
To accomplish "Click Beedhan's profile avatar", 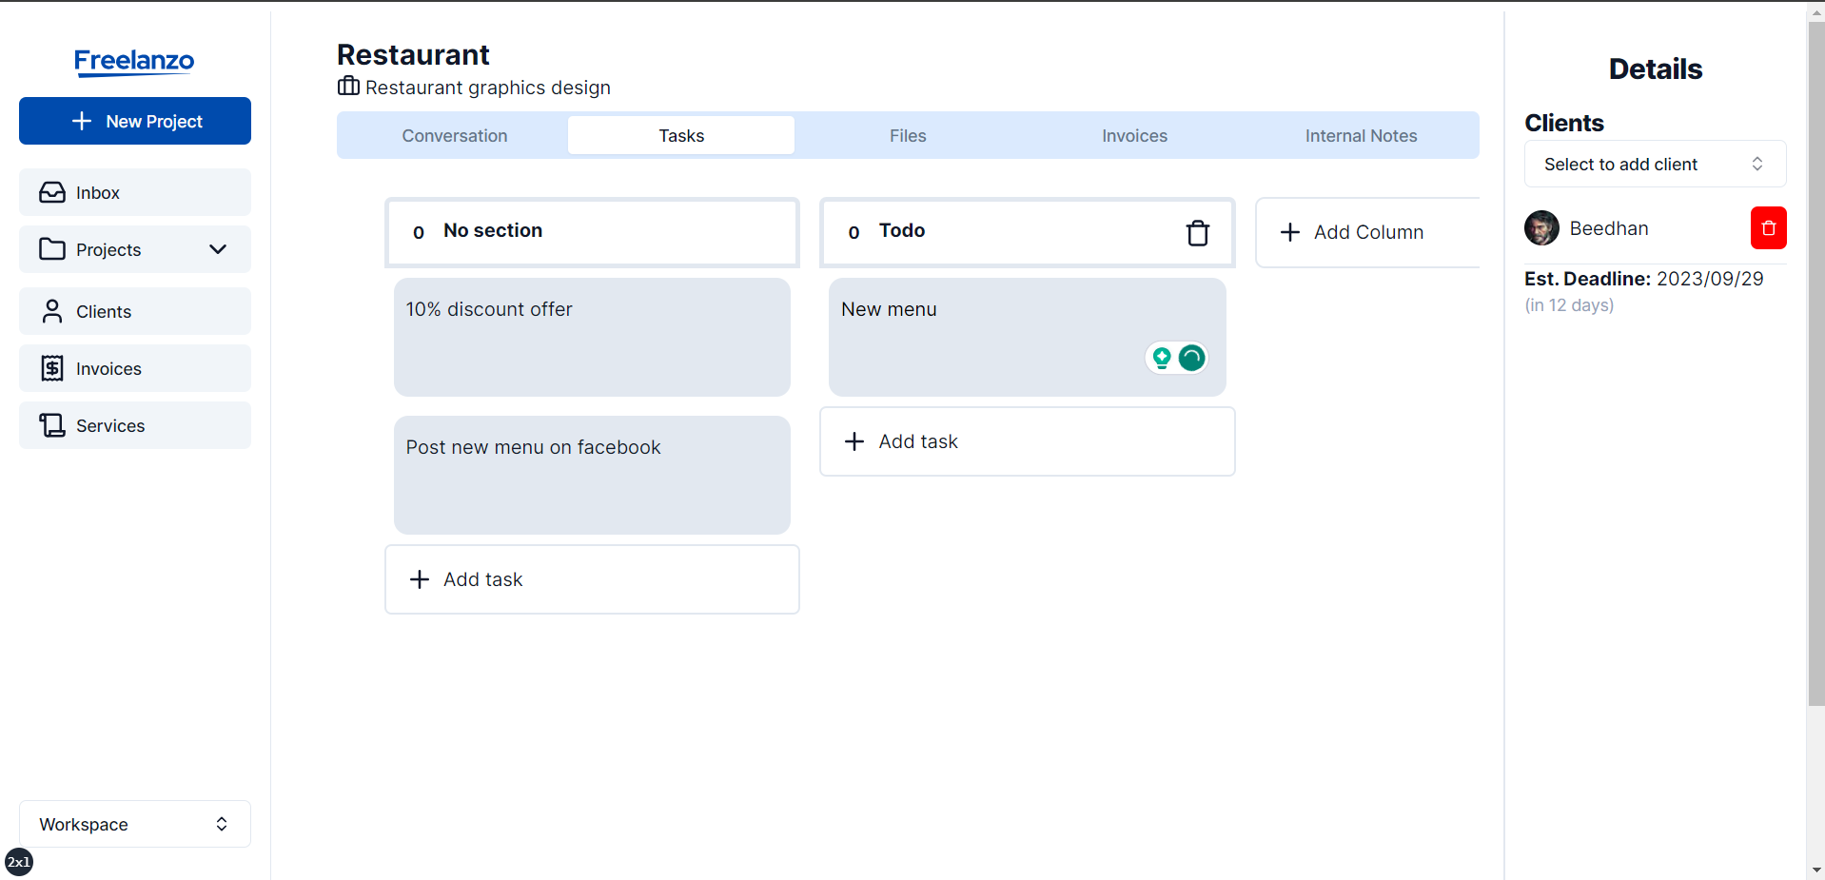I will pos(1540,228).
